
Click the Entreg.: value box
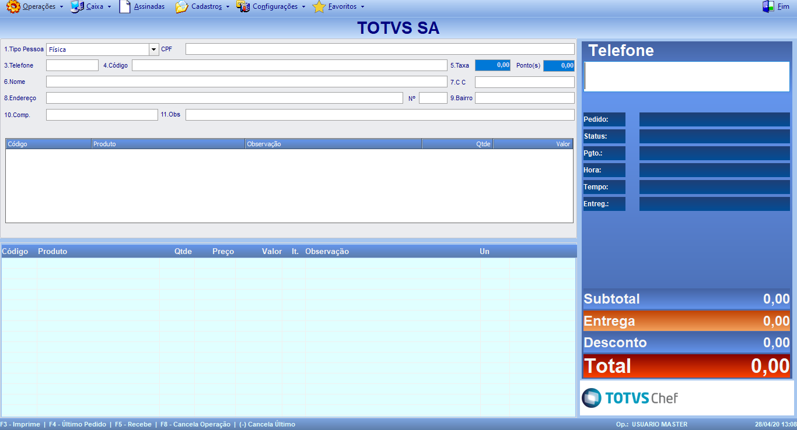click(715, 204)
